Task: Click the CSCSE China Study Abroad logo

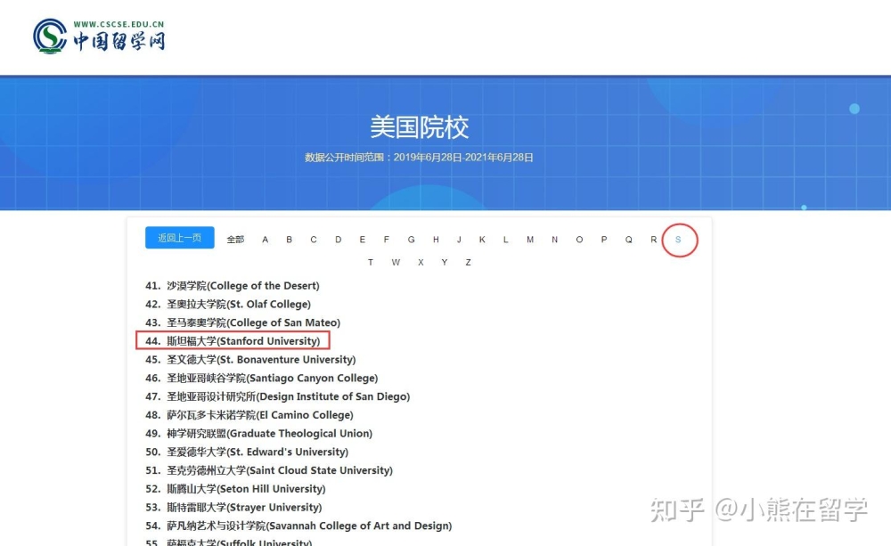Action: click(100, 37)
